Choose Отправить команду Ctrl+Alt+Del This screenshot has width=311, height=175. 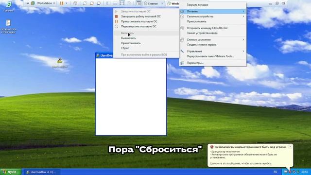[207, 28]
